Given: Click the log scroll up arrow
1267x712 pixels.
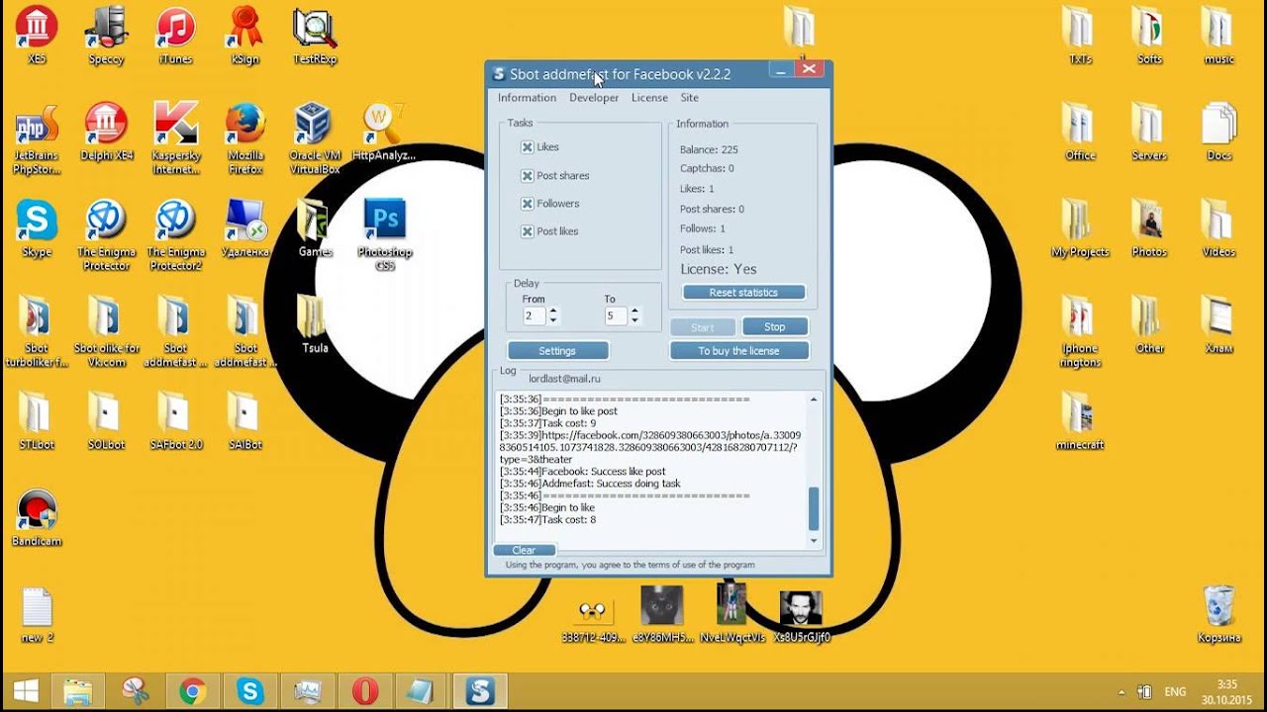Looking at the screenshot, I should pos(815,400).
